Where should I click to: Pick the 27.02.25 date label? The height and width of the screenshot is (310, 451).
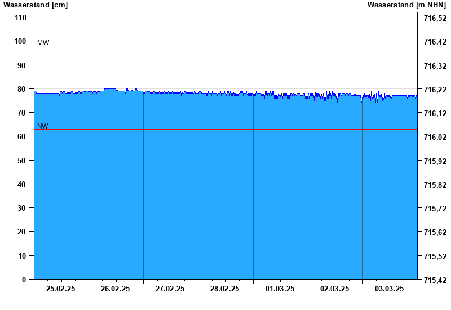[x=170, y=289]
